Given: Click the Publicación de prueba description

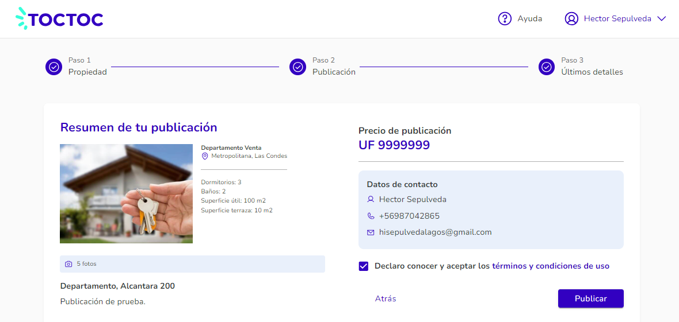Looking at the screenshot, I should 102,302.
